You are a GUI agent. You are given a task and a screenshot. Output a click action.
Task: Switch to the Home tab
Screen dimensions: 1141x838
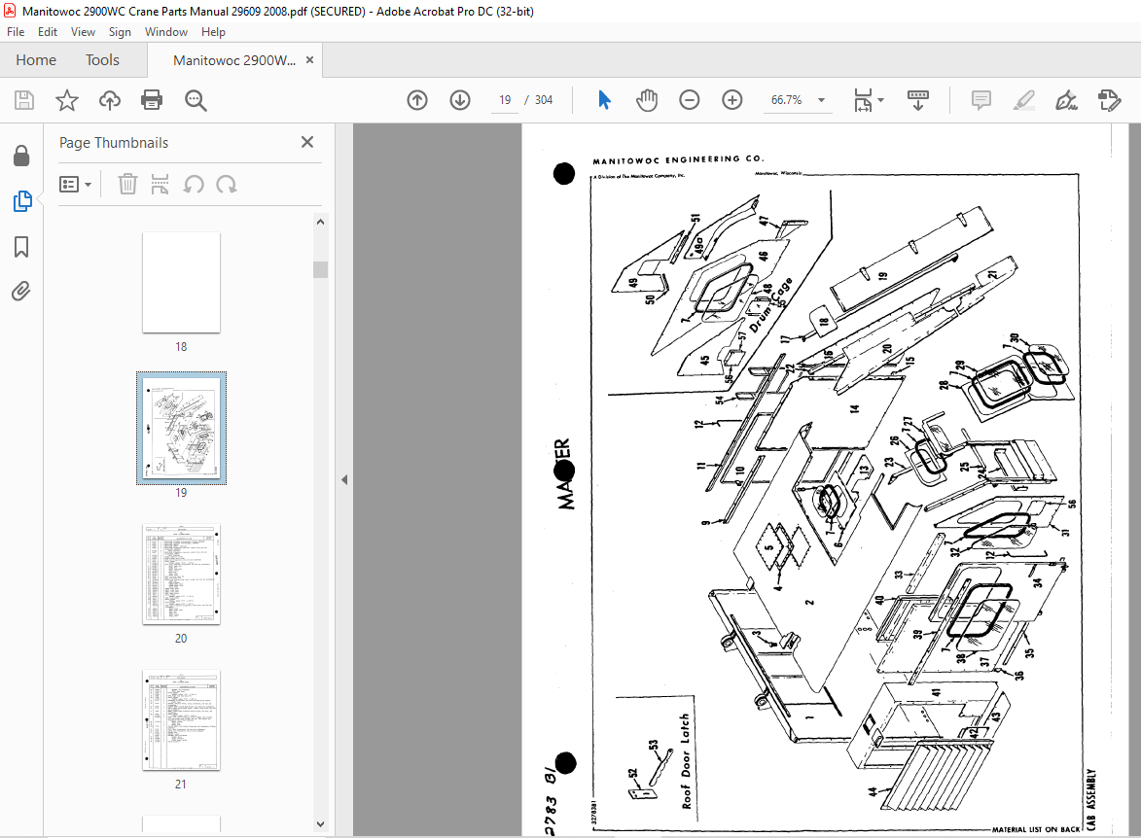36,60
